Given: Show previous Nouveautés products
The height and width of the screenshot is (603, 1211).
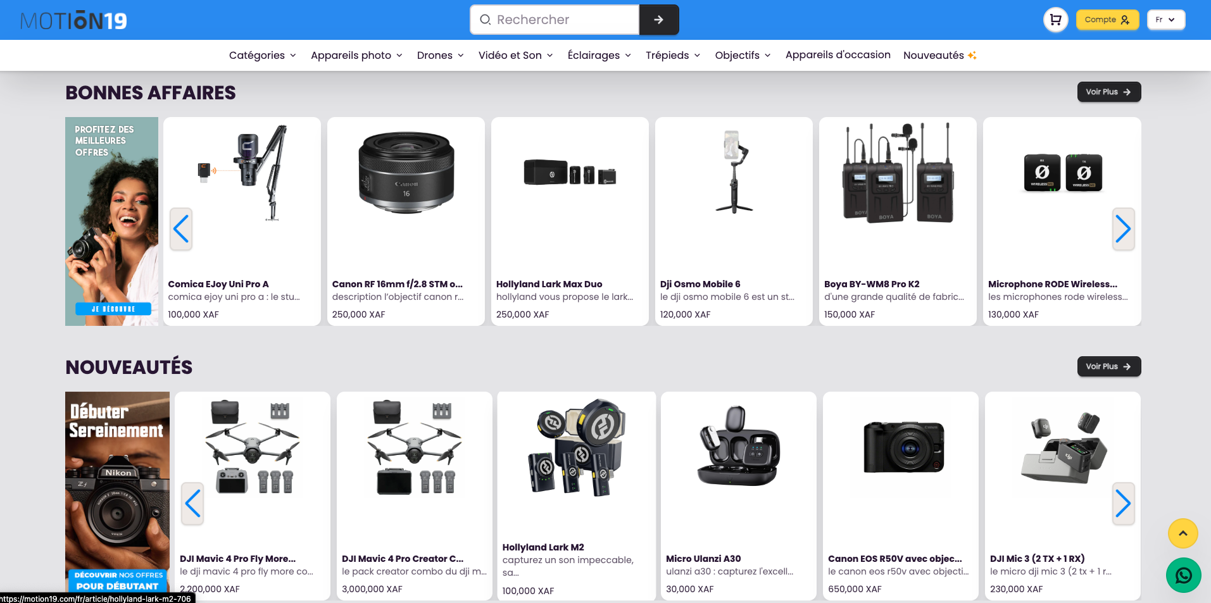Looking at the screenshot, I should 193,504.
